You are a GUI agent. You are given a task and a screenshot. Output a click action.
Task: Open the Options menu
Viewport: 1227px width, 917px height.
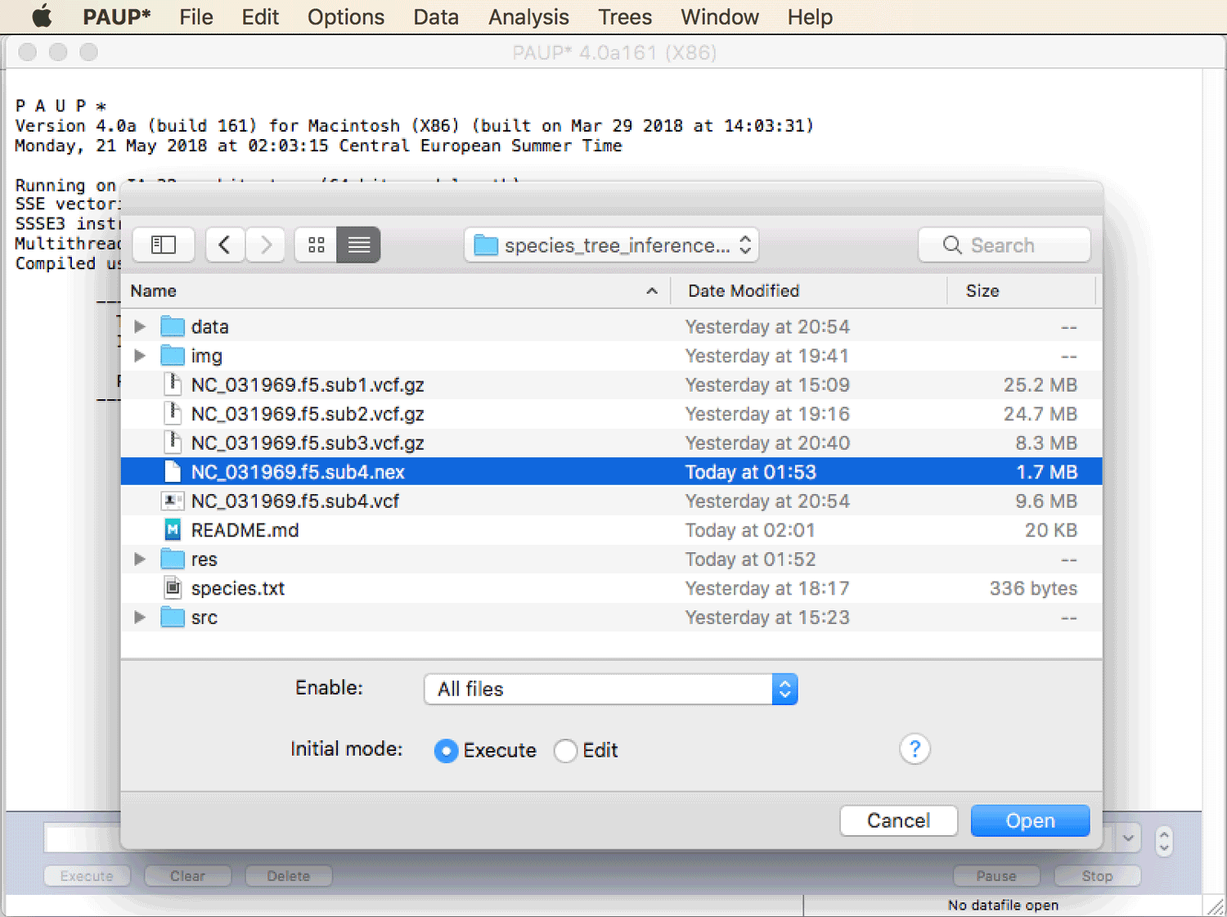(346, 16)
